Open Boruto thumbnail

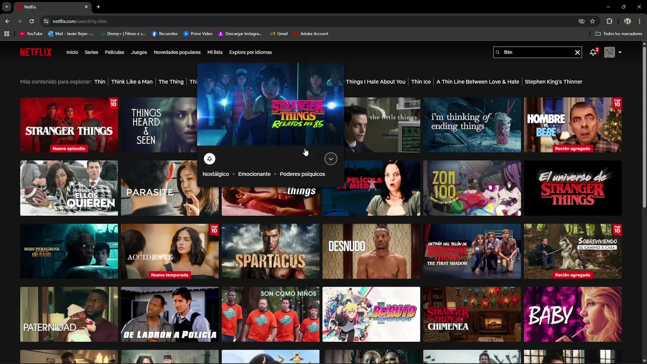click(372, 314)
